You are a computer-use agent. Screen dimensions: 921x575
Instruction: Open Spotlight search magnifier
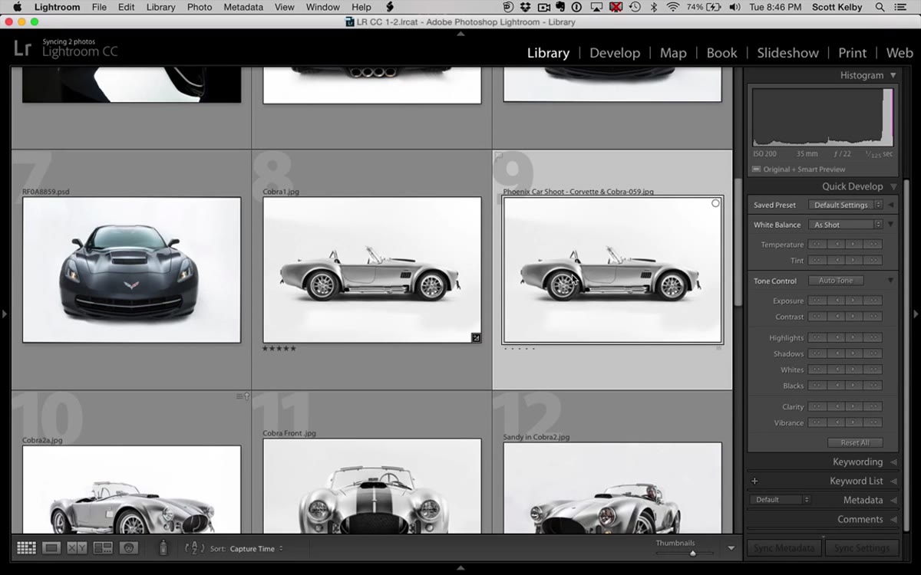click(882, 7)
